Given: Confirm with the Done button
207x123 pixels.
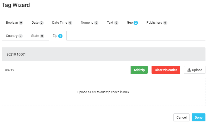Looking at the screenshot, I should point(198,117).
